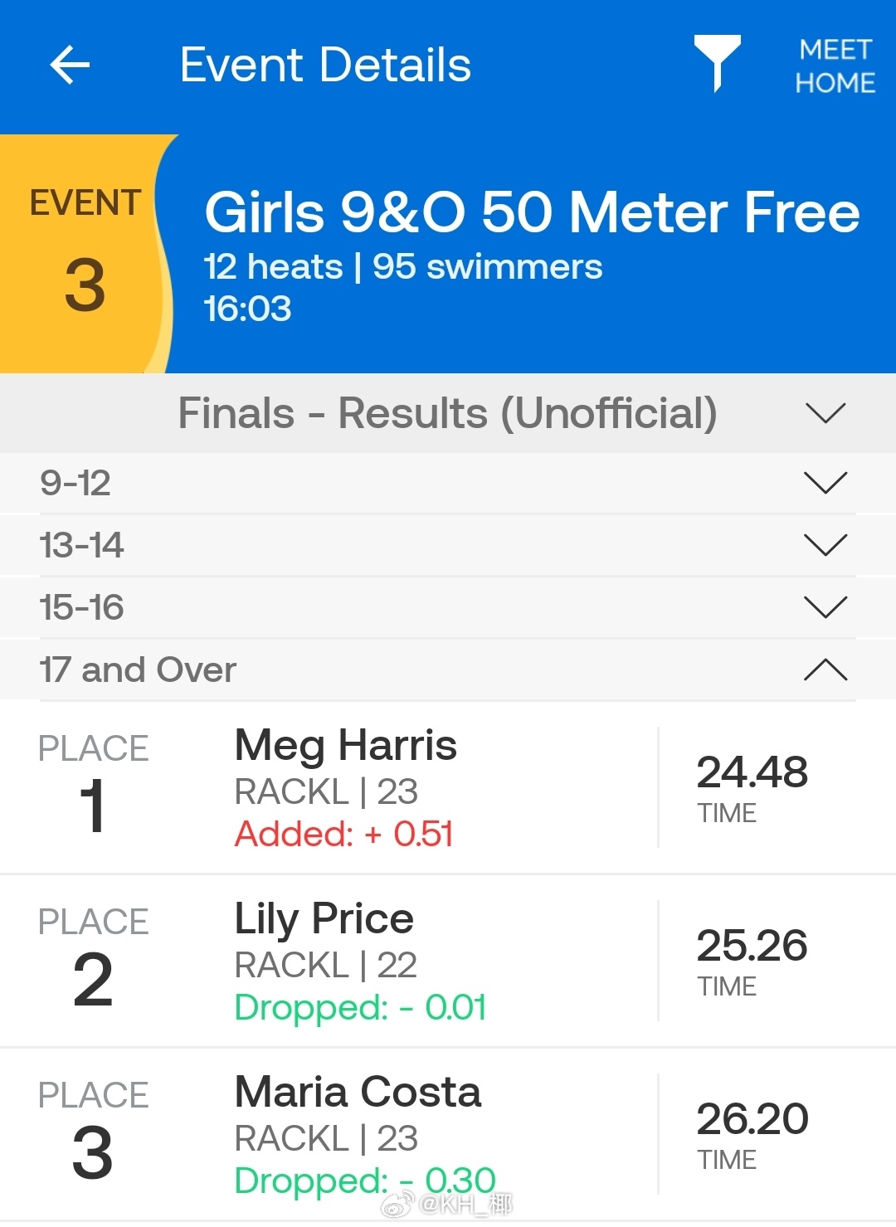
Task: Tap the back arrow icon
Action: (70, 66)
